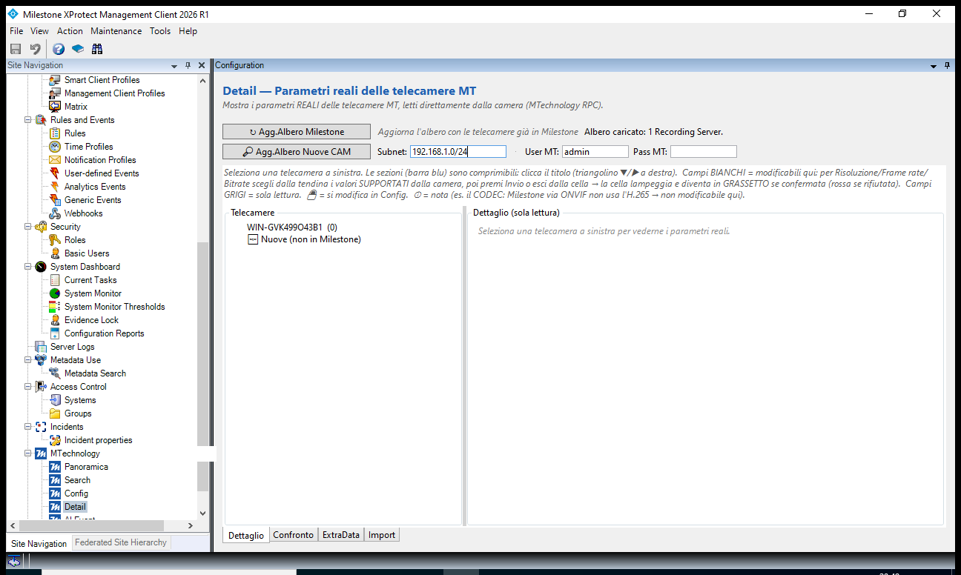Collapse the Rules and Events node
The width and height of the screenshot is (961, 575).
pos(28,120)
